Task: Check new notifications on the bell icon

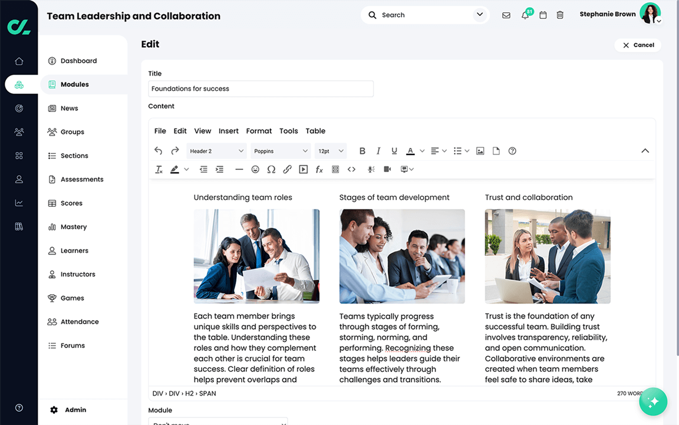Action: 525,15
